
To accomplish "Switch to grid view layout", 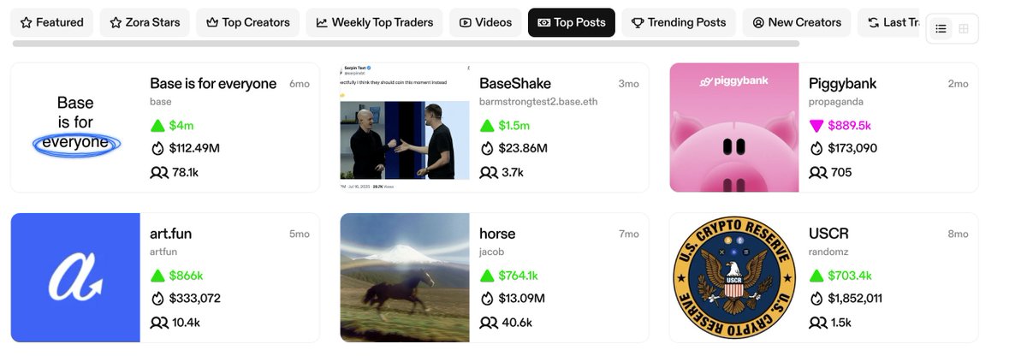I will coord(964,29).
